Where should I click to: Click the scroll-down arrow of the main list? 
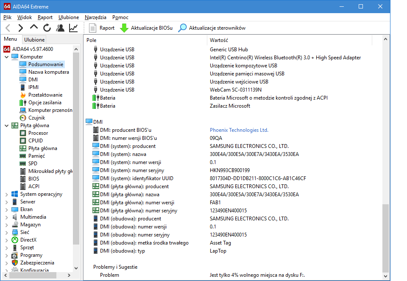coord(385,276)
